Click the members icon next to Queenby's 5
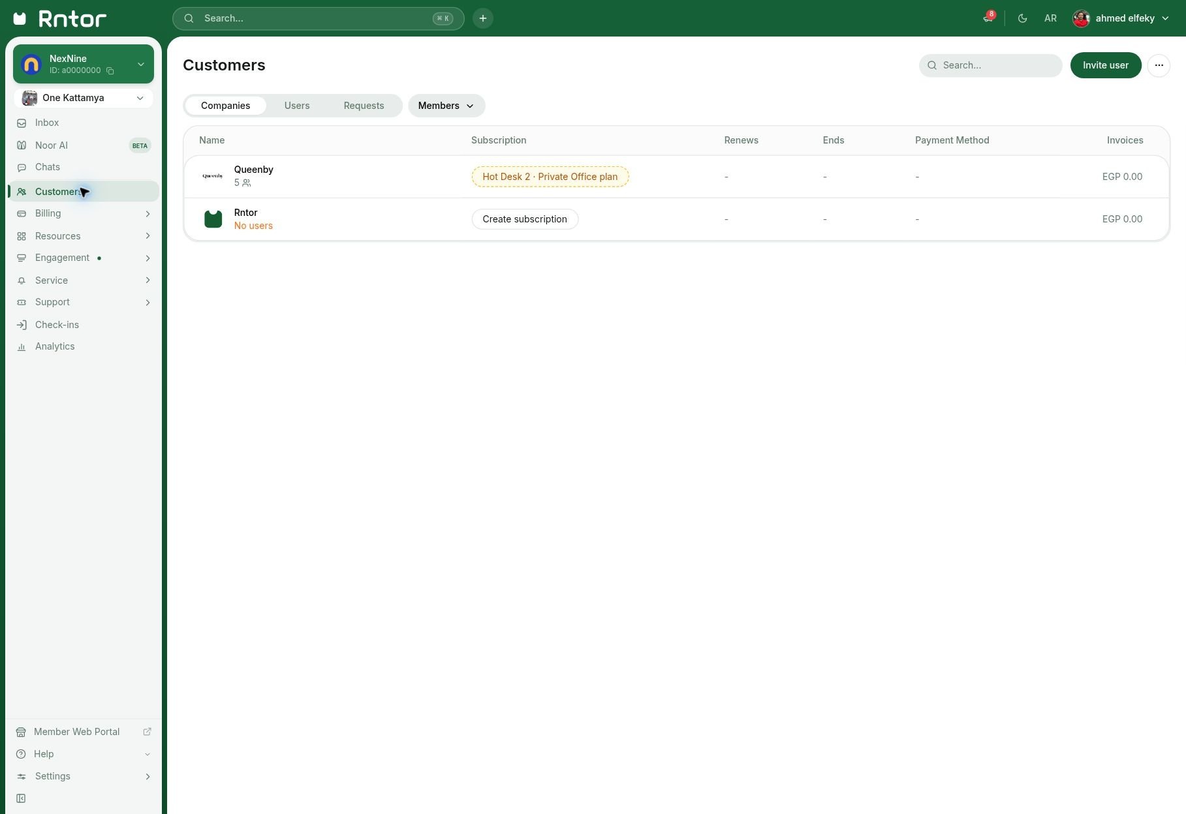 247,183
